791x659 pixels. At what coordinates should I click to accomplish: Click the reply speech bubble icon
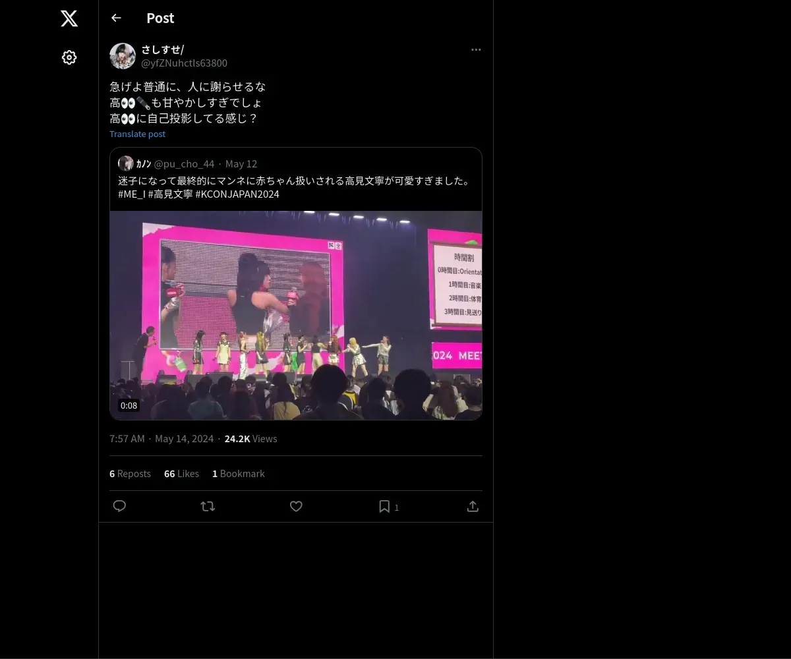tap(119, 506)
